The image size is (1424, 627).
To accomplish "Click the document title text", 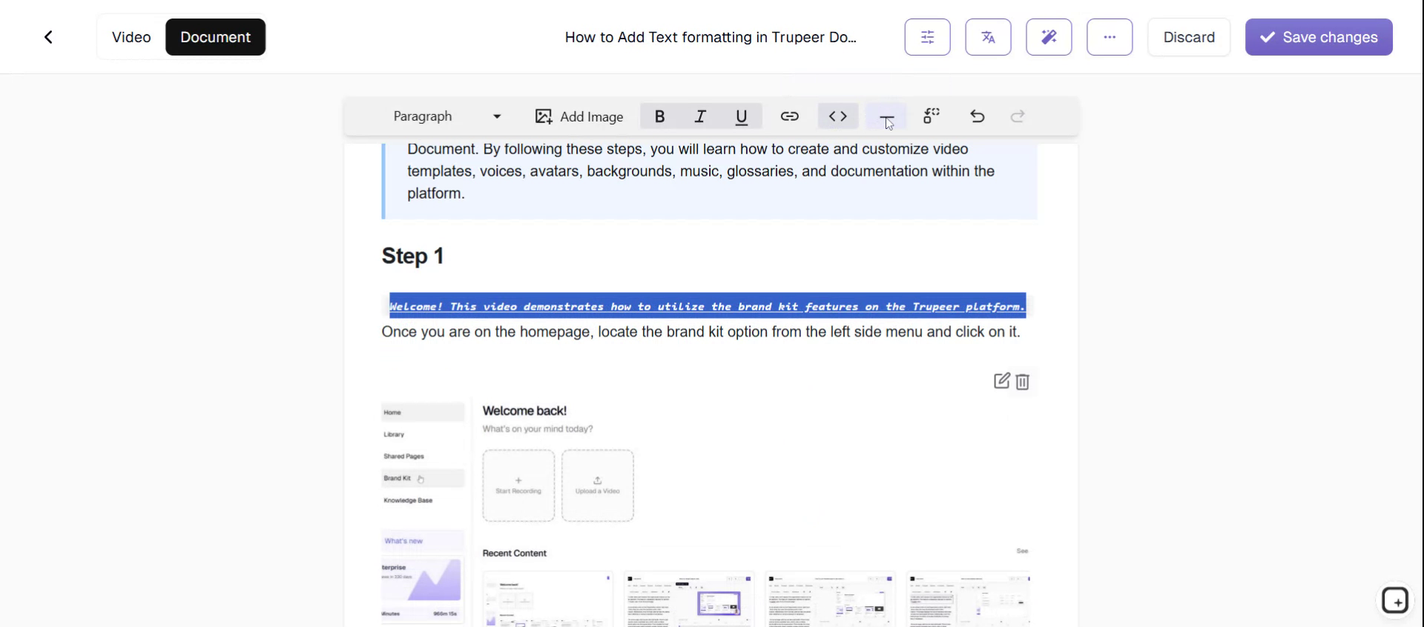I will (x=711, y=37).
